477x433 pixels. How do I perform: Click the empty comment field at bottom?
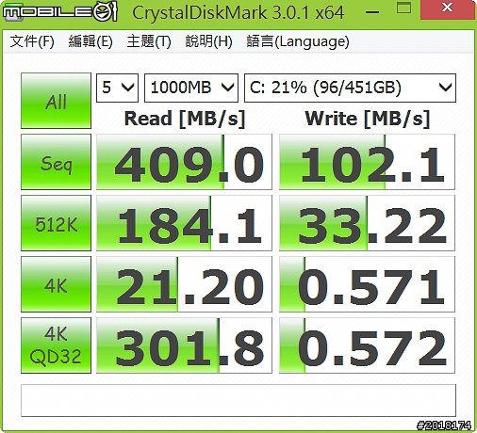[x=238, y=400]
